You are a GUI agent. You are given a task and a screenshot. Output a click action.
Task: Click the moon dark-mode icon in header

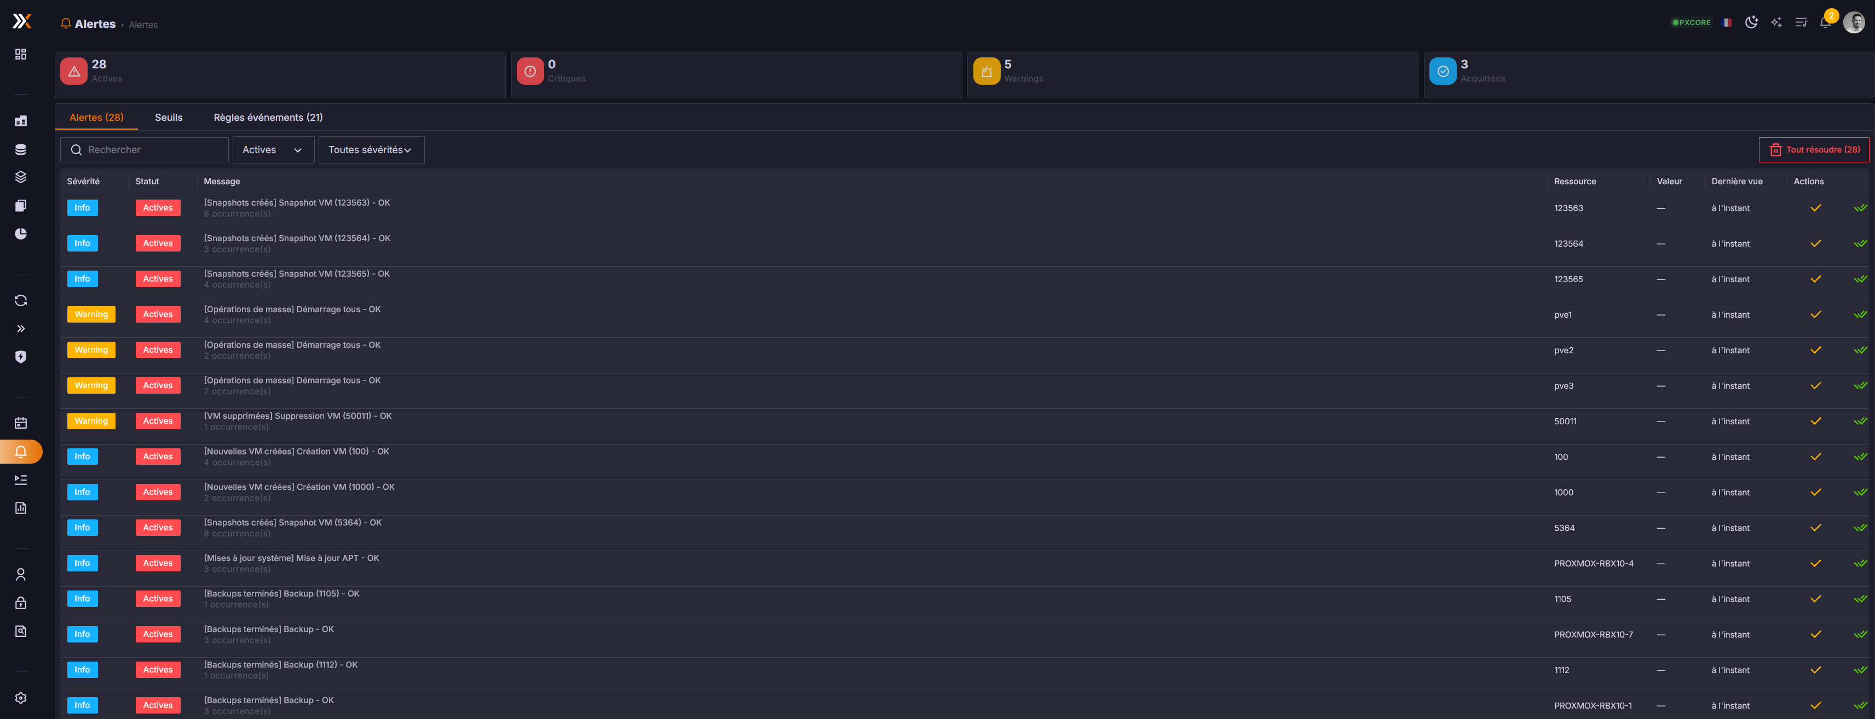point(1751,22)
